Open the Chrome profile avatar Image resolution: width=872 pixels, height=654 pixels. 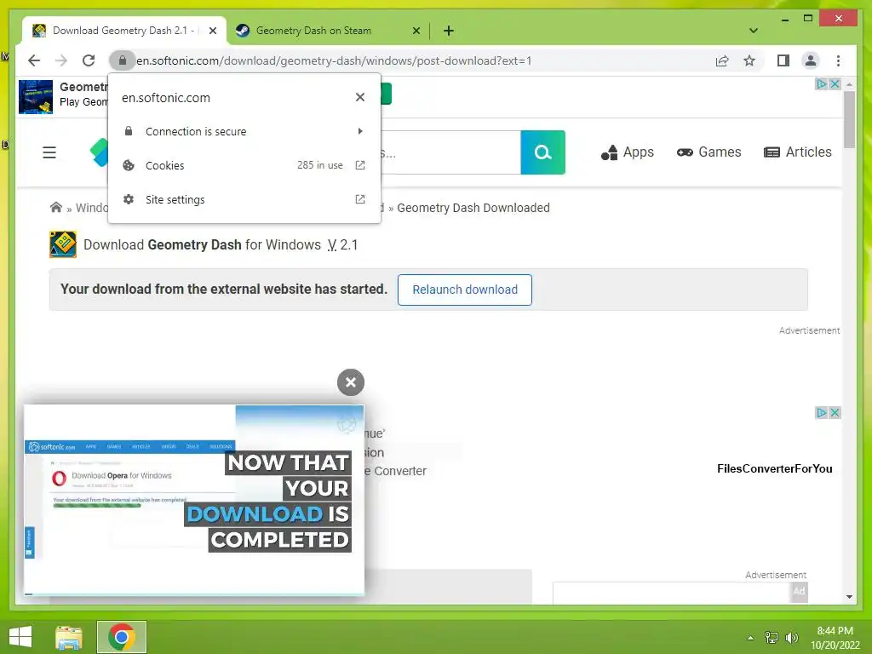tap(811, 60)
